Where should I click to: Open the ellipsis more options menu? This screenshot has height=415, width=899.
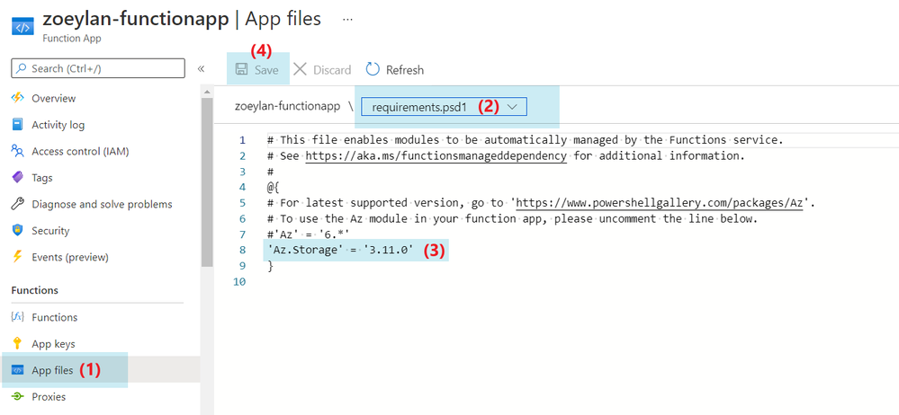tap(347, 20)
